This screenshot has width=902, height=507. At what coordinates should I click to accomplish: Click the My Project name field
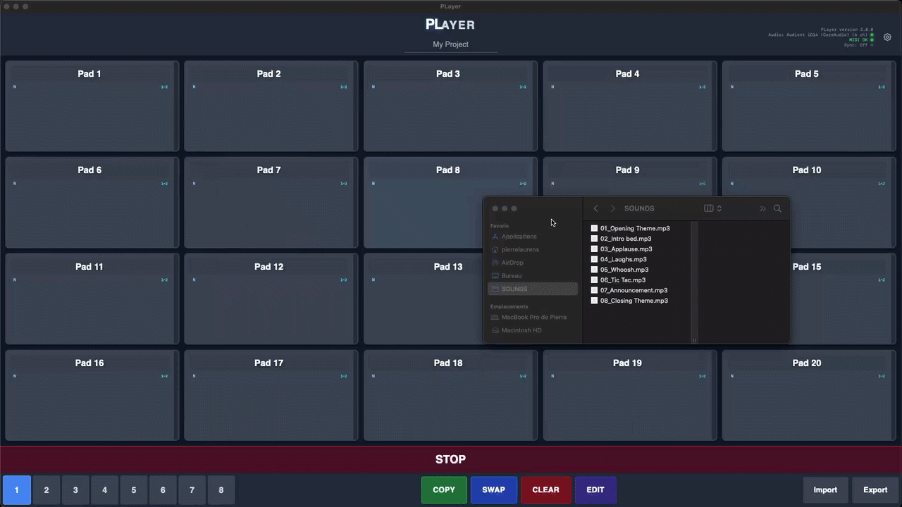pyautogui.click(x=451, y=44)
